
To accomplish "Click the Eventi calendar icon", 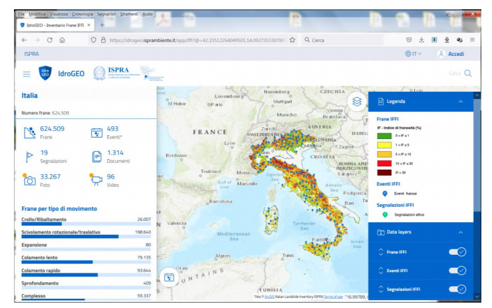I will 96,132.
